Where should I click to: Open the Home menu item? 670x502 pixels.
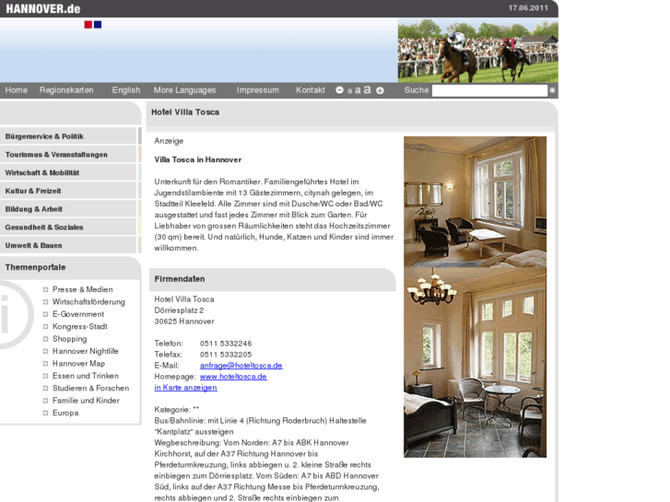[17, 90]
